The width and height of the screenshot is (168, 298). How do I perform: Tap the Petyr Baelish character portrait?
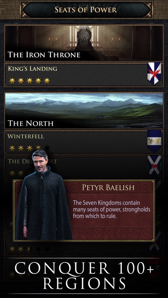(x=43, y=195)
